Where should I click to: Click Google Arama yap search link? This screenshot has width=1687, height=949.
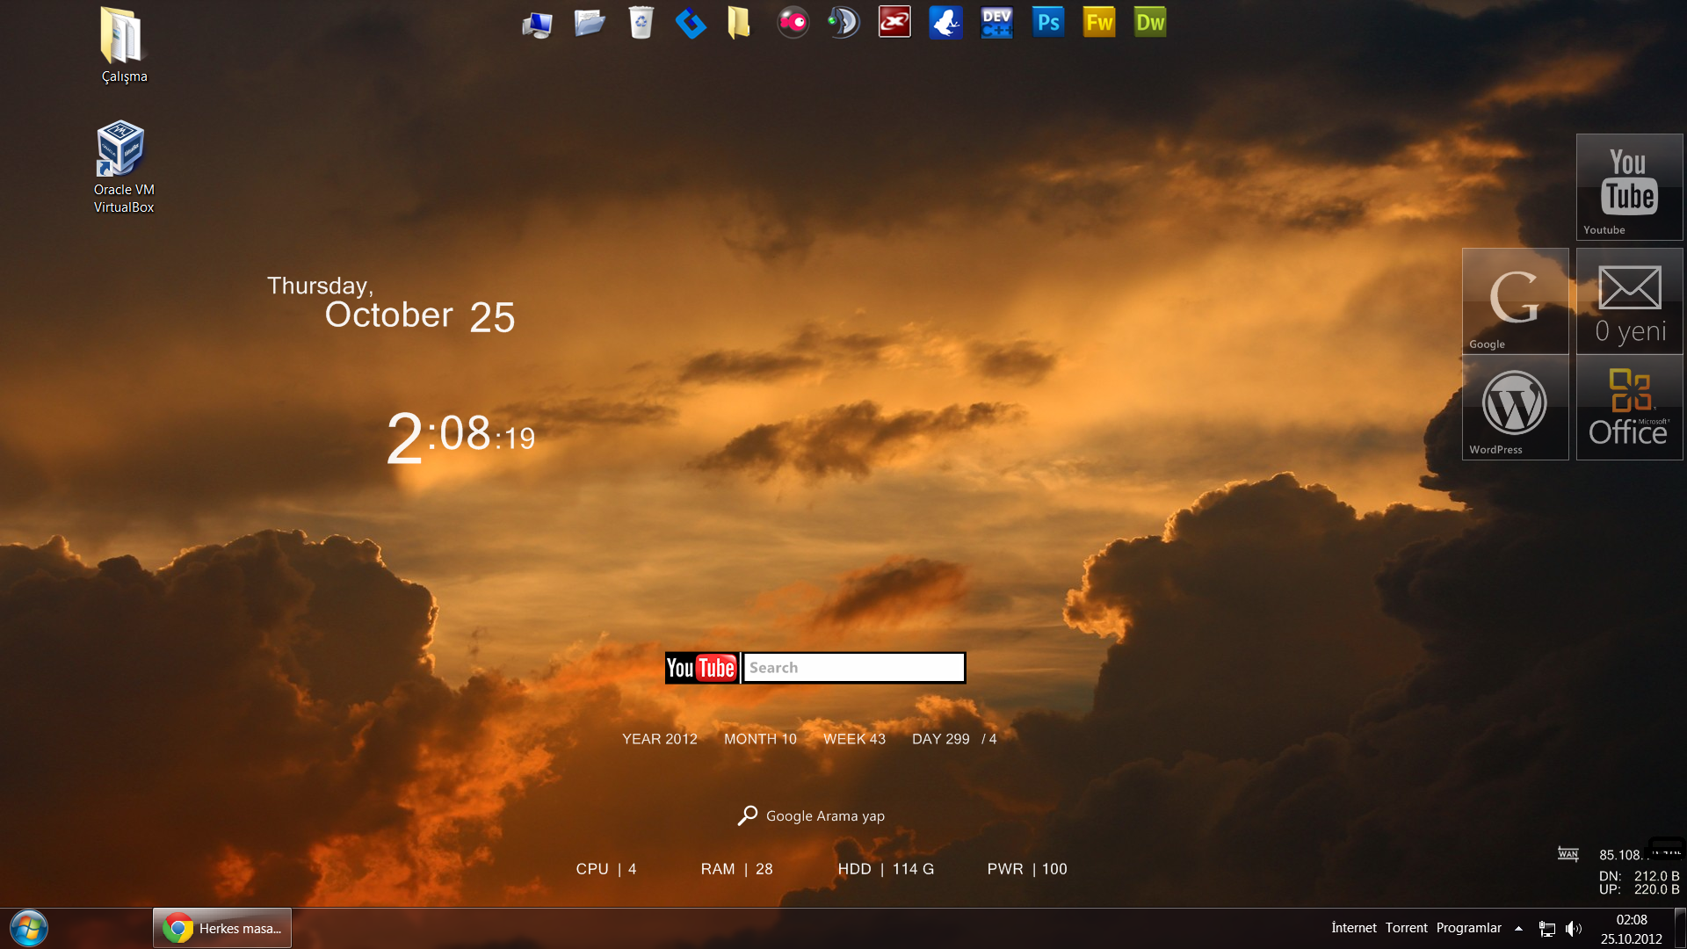[825, 816]
